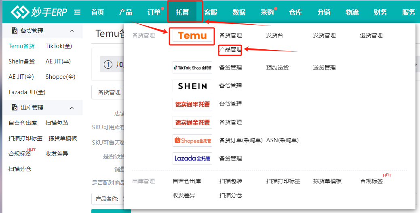420x213 pixels.
Task: Click the 速卖通半托管 logo
Action: pos(192,104)
